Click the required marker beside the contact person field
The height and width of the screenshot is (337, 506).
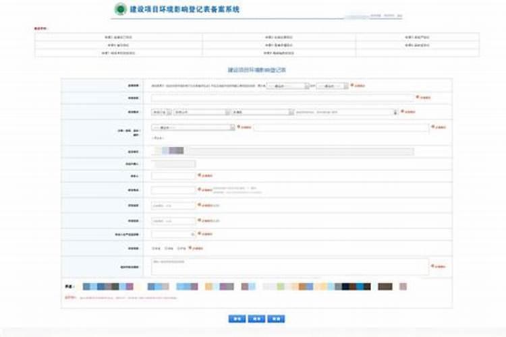(x=199, y=175)
